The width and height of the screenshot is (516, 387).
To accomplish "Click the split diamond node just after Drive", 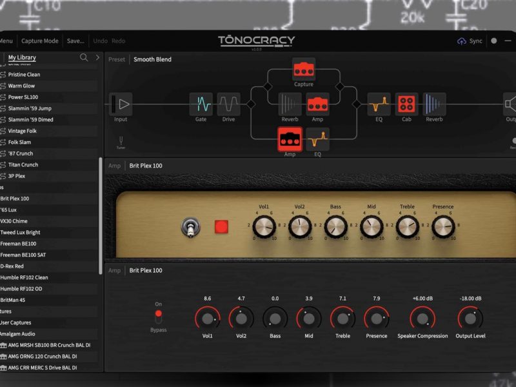I will (251, 104).
